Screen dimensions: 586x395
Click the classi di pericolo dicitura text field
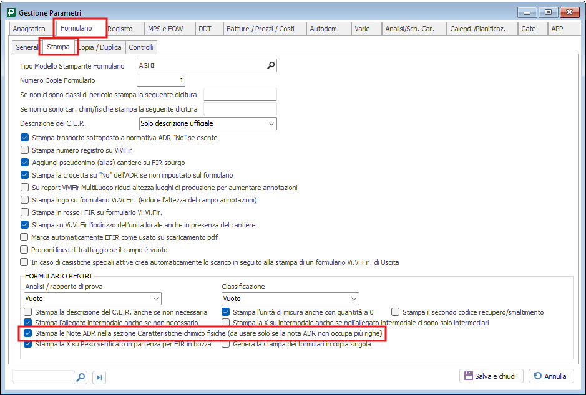tap(240, 95)
